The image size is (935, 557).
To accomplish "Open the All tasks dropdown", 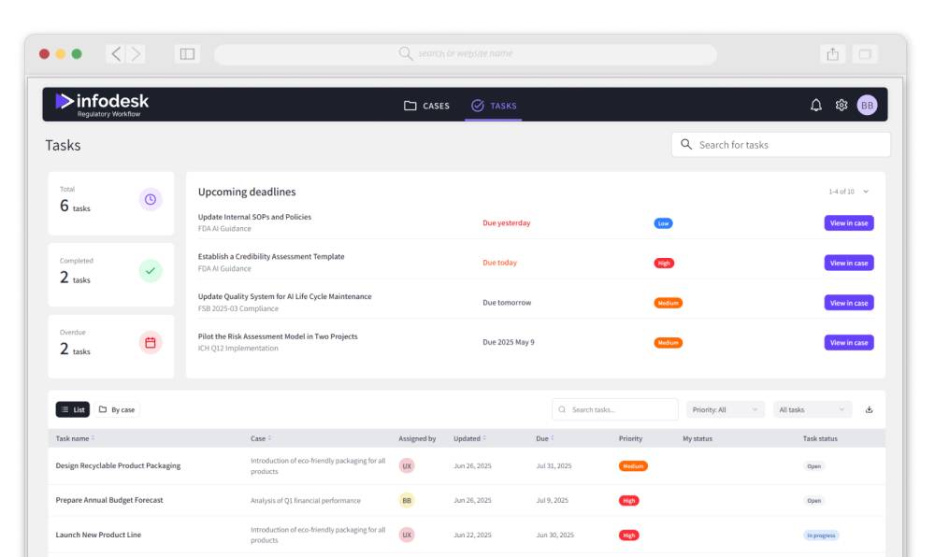I will tap(813, 408).
